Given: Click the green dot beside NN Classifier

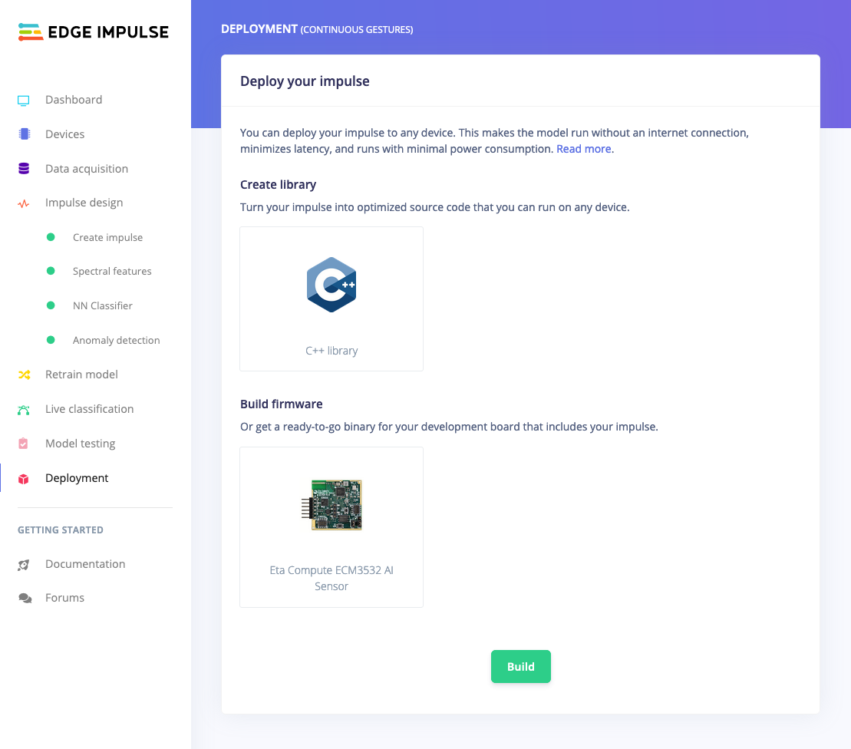Looking at the screenshot, I should click(51, 305).
